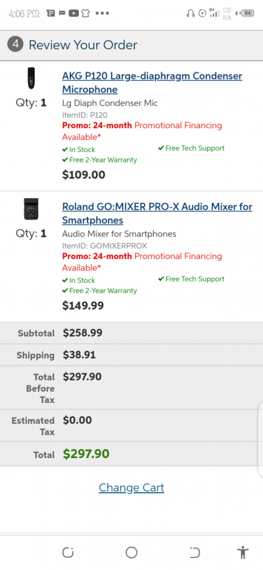Tap the message notification icon in status bar
This screenshot has width=263, height=570.
tap(62, 13)
